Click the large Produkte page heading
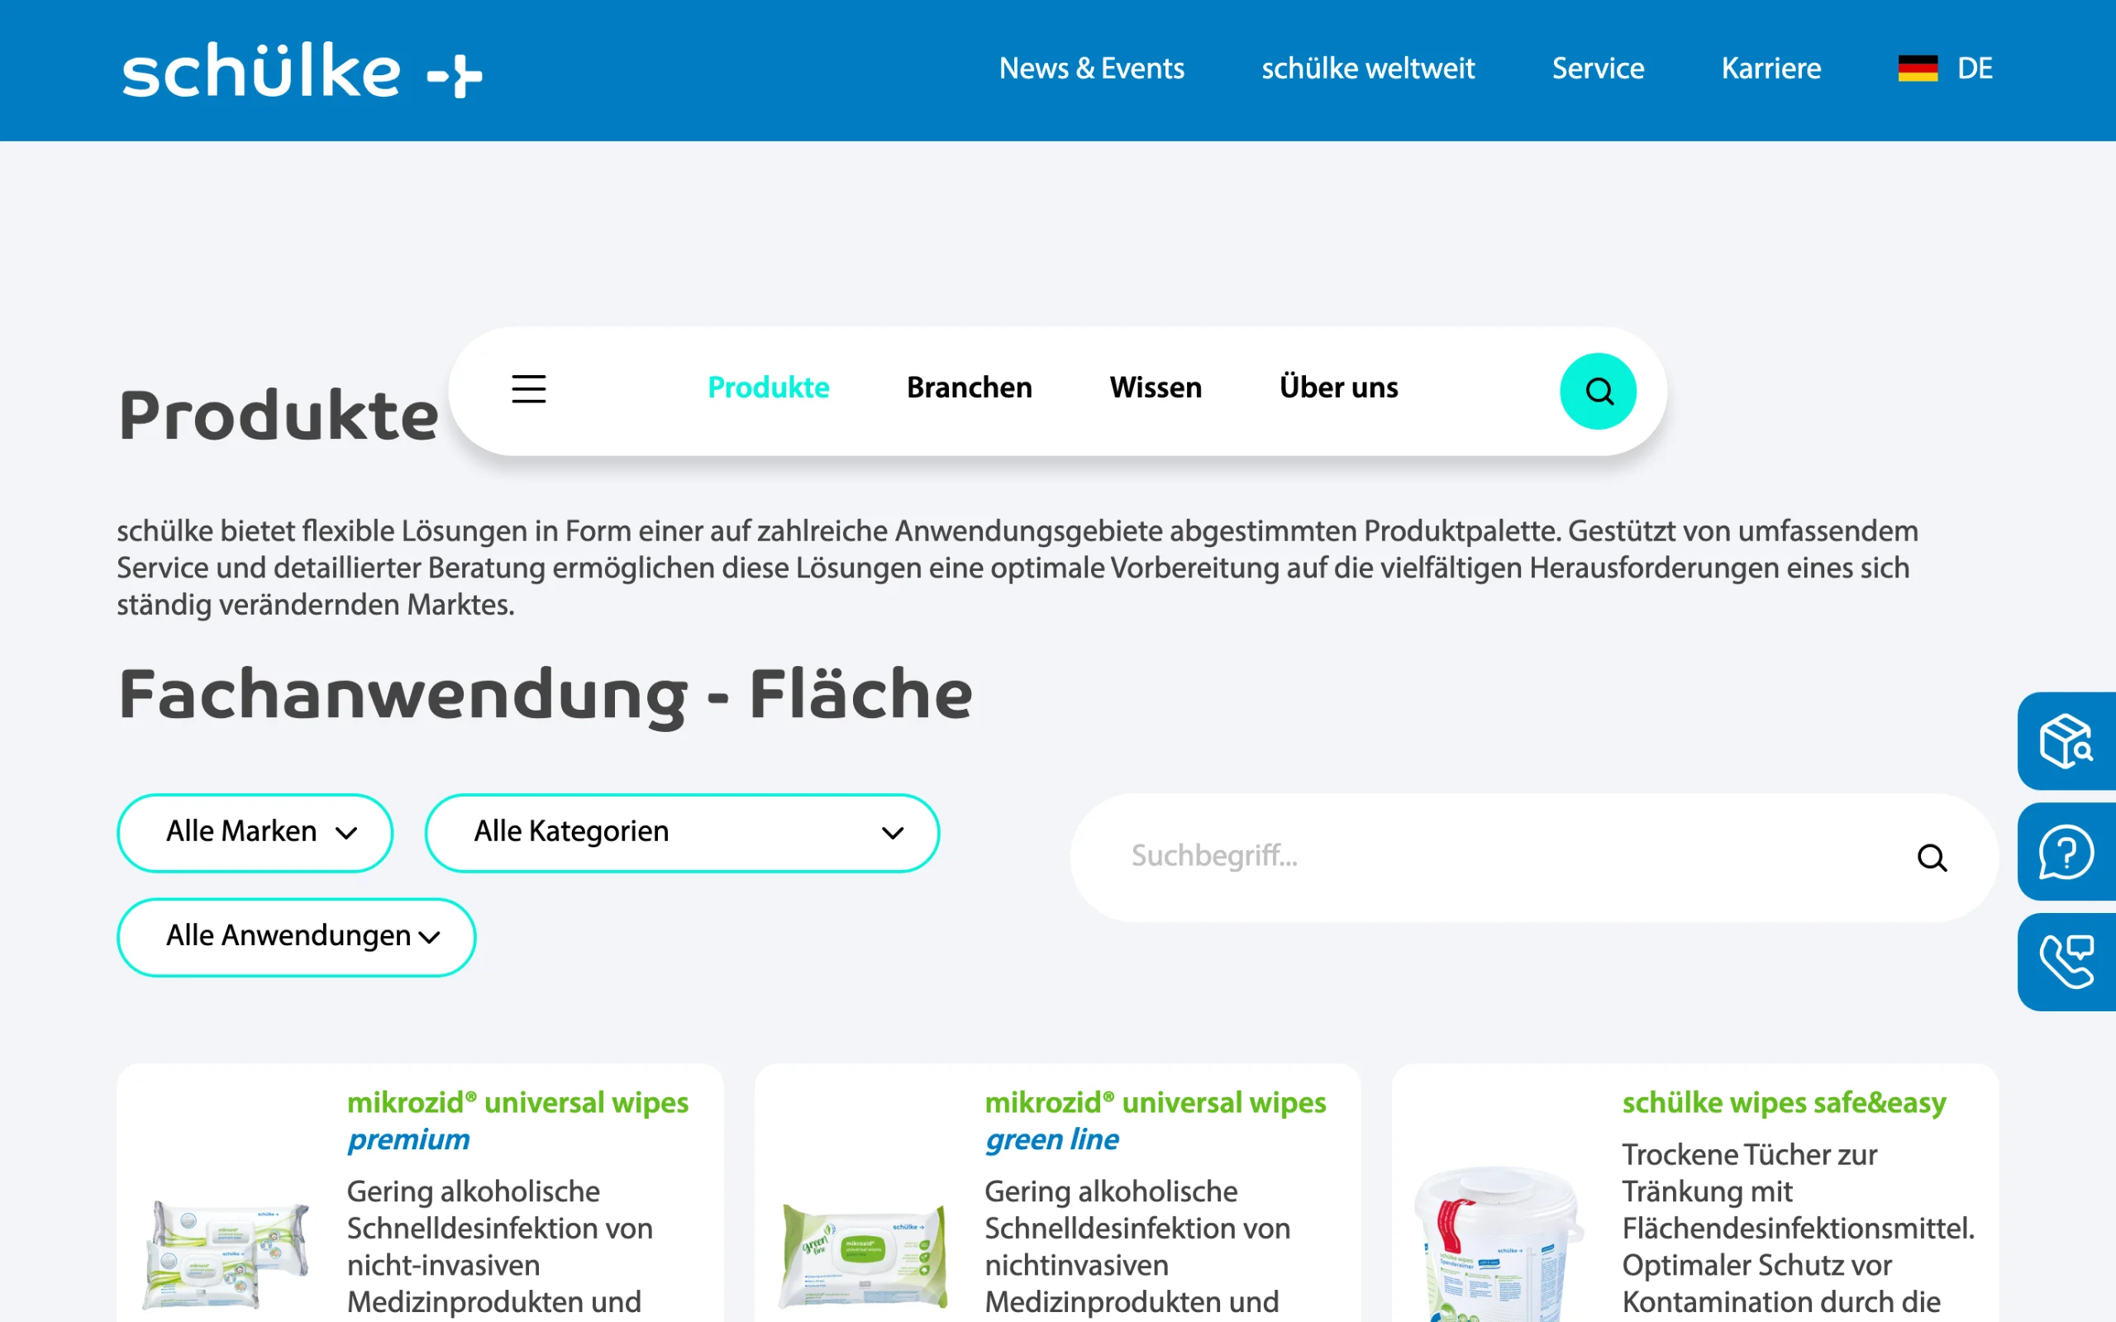The width and height of the screenshot is (2116, 1322). click(x=278, y=416)
